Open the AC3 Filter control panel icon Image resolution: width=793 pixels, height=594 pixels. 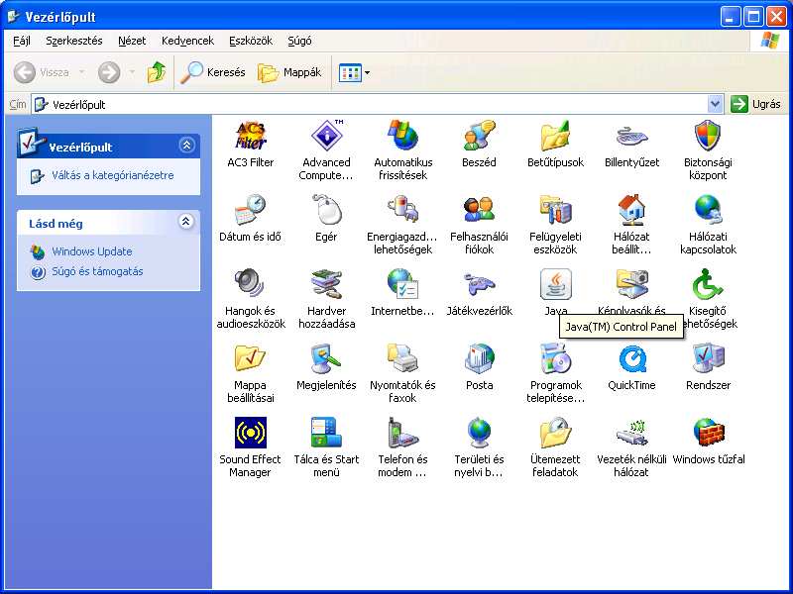click(251, 136)
